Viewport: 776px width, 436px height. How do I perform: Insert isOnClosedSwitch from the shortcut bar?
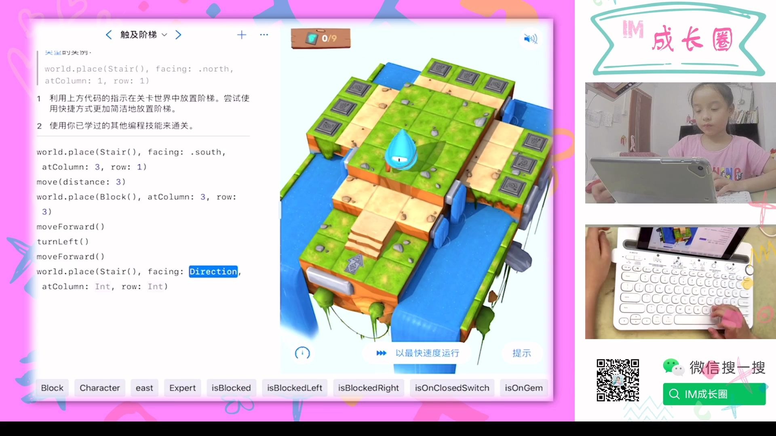(451, 388)
